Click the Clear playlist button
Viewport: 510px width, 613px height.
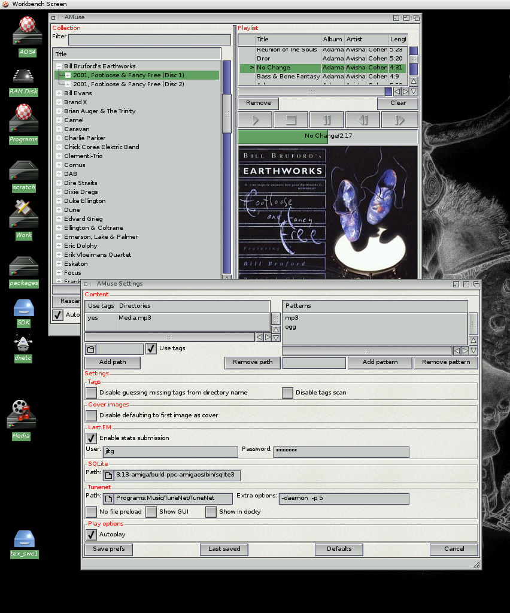coord(398,103)
